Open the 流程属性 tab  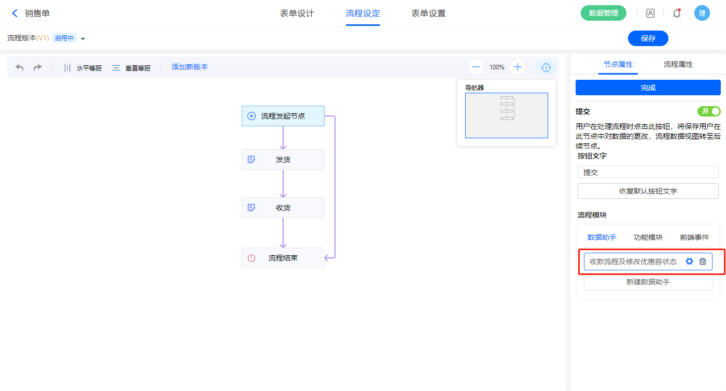[678, 65]
